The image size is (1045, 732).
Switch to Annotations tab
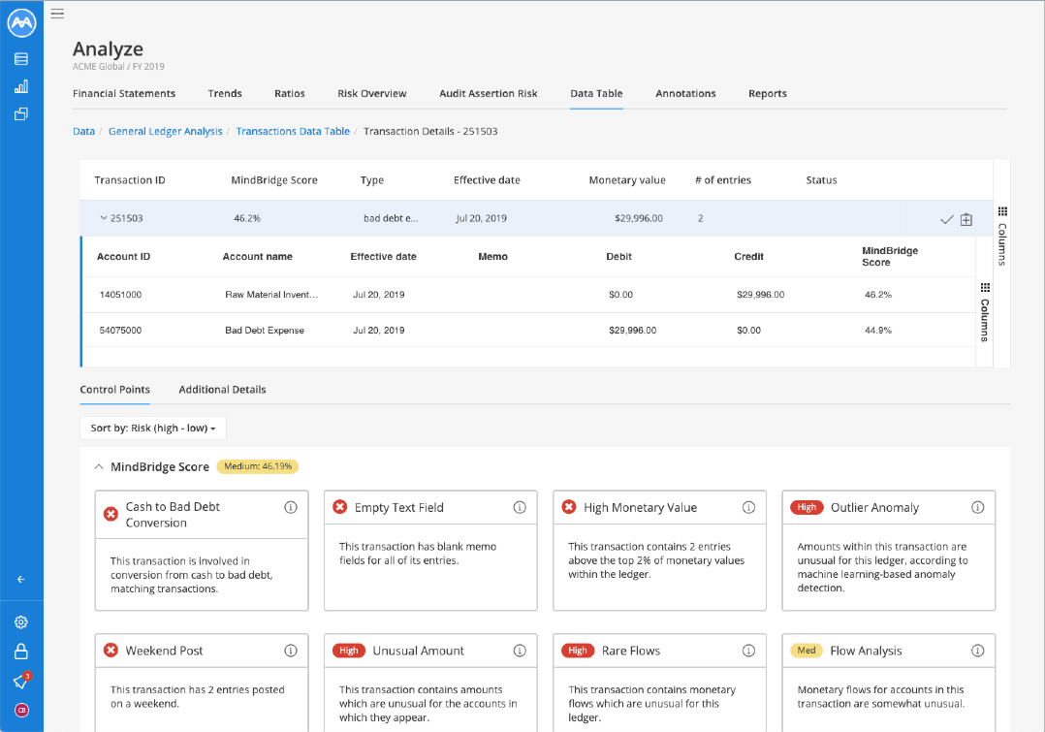(685, 94)
